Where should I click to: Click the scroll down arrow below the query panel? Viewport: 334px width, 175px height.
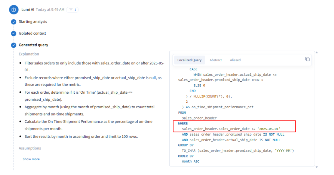click(317, 167)
